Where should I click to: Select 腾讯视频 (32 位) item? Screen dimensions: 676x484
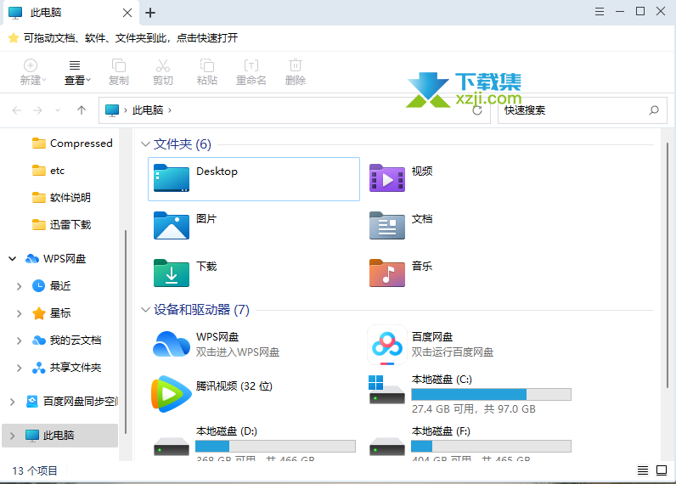(212, 393)
